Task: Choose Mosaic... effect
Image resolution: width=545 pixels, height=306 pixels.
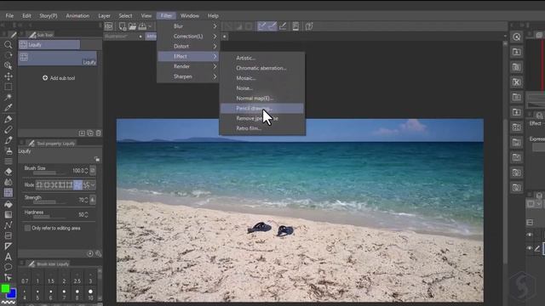Action: click(262, 78)
